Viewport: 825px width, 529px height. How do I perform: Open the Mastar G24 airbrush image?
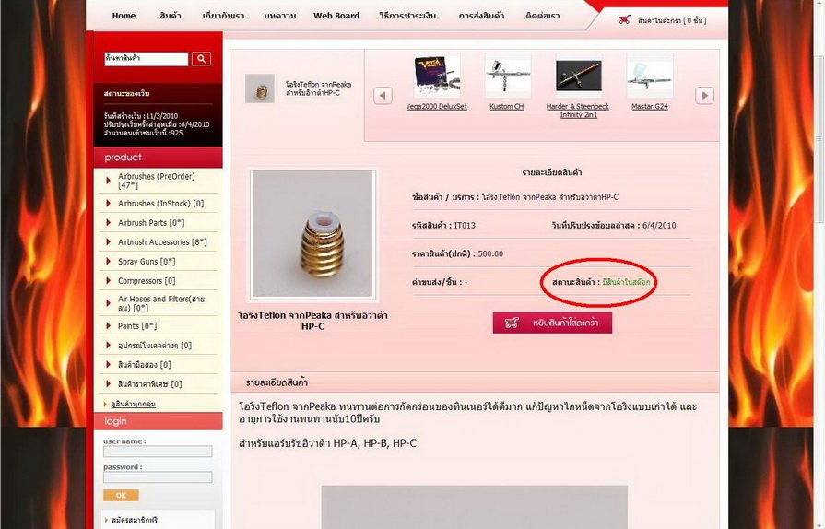point(650,76)
